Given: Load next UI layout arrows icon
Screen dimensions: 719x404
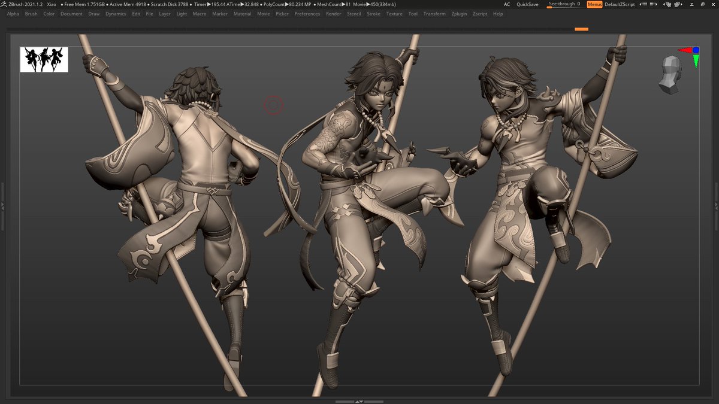Looking at the screenshot, I should pyautogui.click(x=653, y=4).
